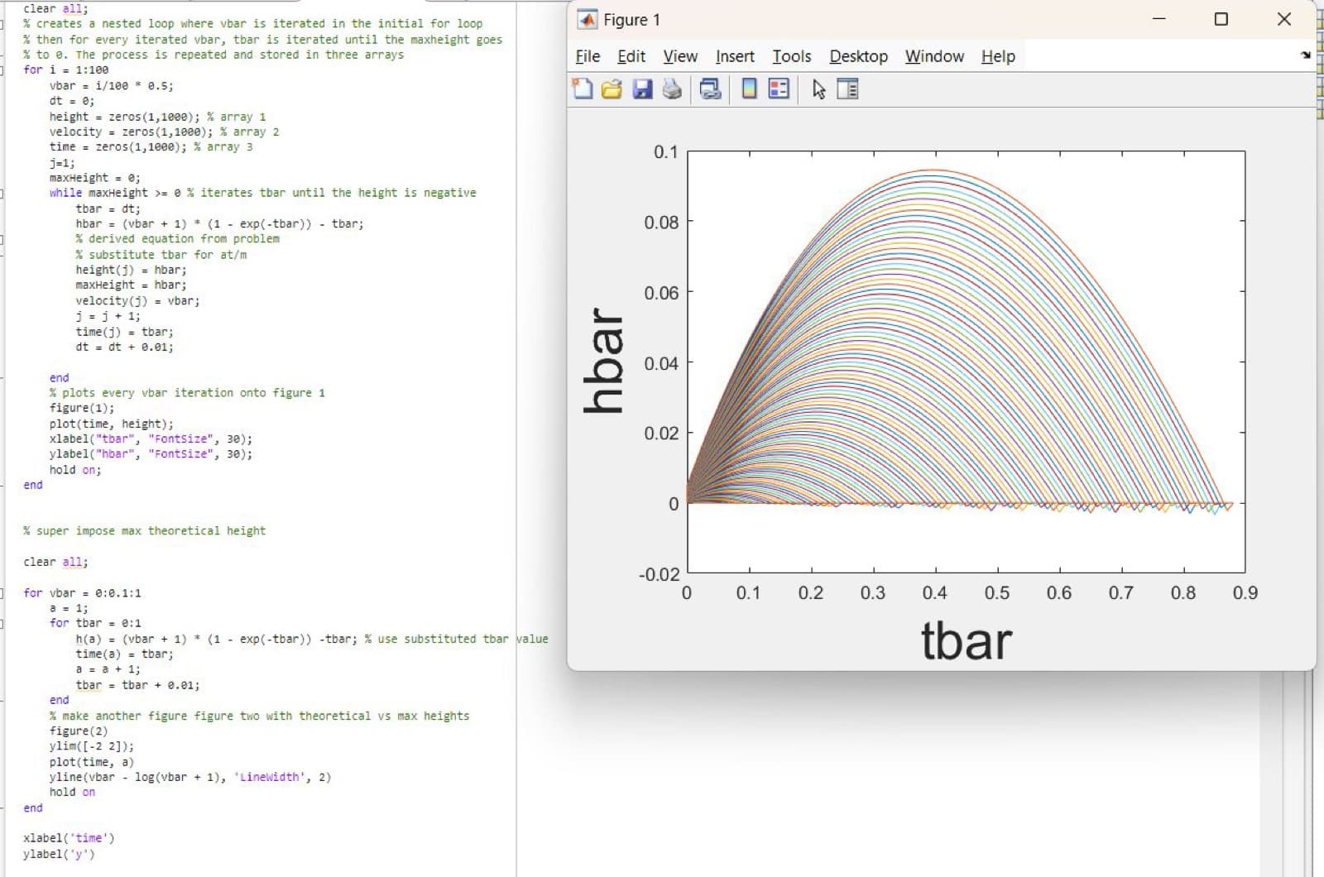Open the File menu in Figure 1
The height and width of the screenshot is (877, 1324).
[x=588, y=56]
